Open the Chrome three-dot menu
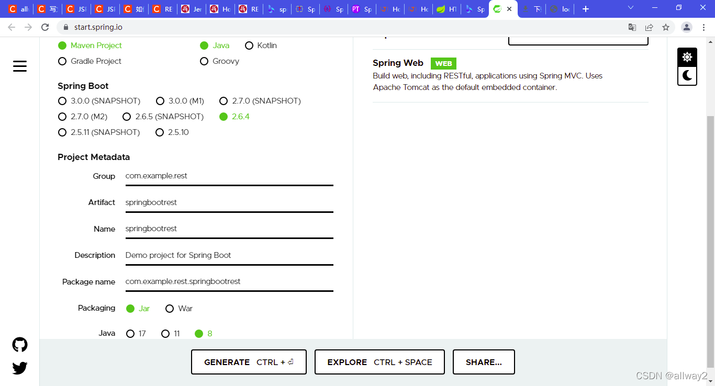 tap(703, 27)
